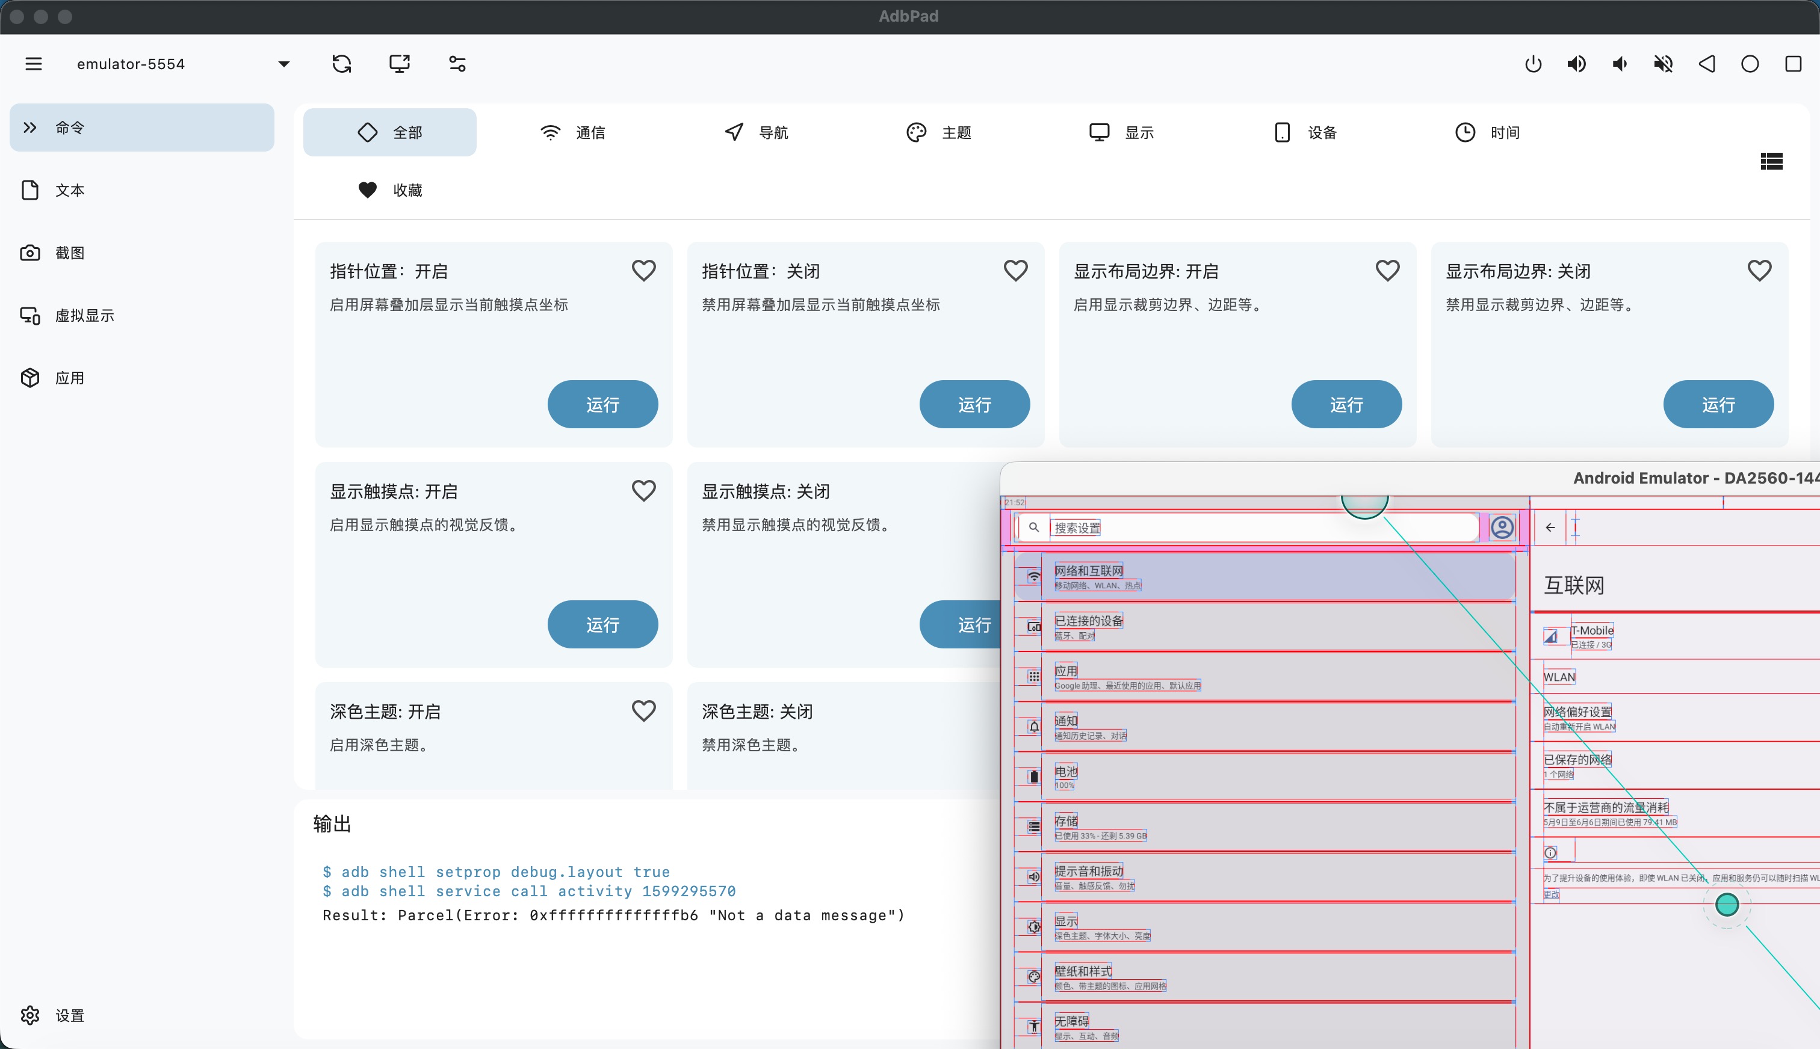Refresh the device list
Image resolution: width=1820 pixels, height=1049 pixels.
[342, 64]
